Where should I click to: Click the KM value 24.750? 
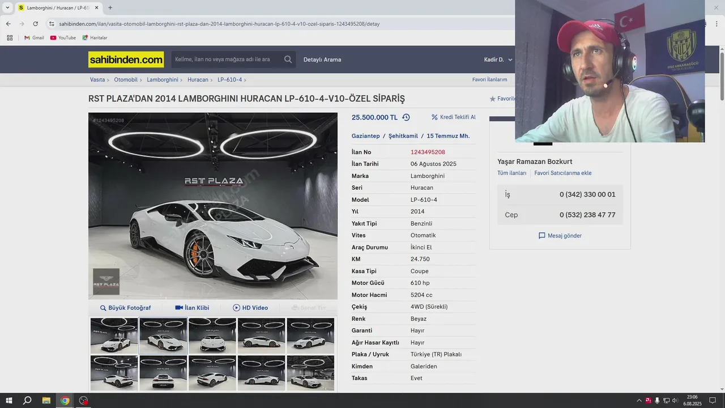(x=420, y=259)
